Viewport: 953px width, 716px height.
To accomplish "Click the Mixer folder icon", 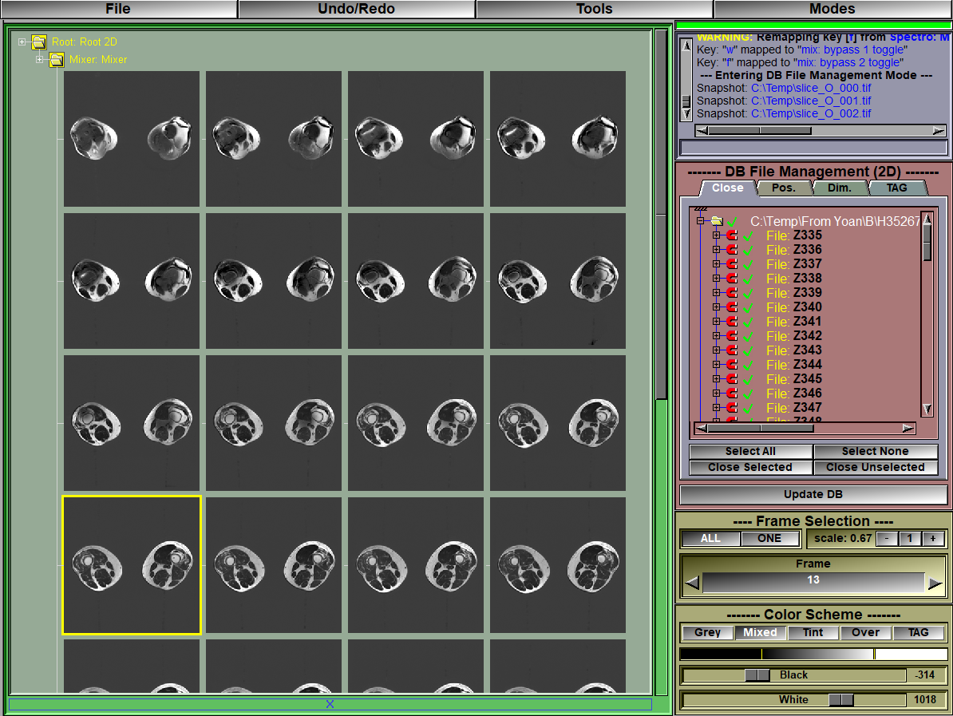I will (x=57, y=60).
